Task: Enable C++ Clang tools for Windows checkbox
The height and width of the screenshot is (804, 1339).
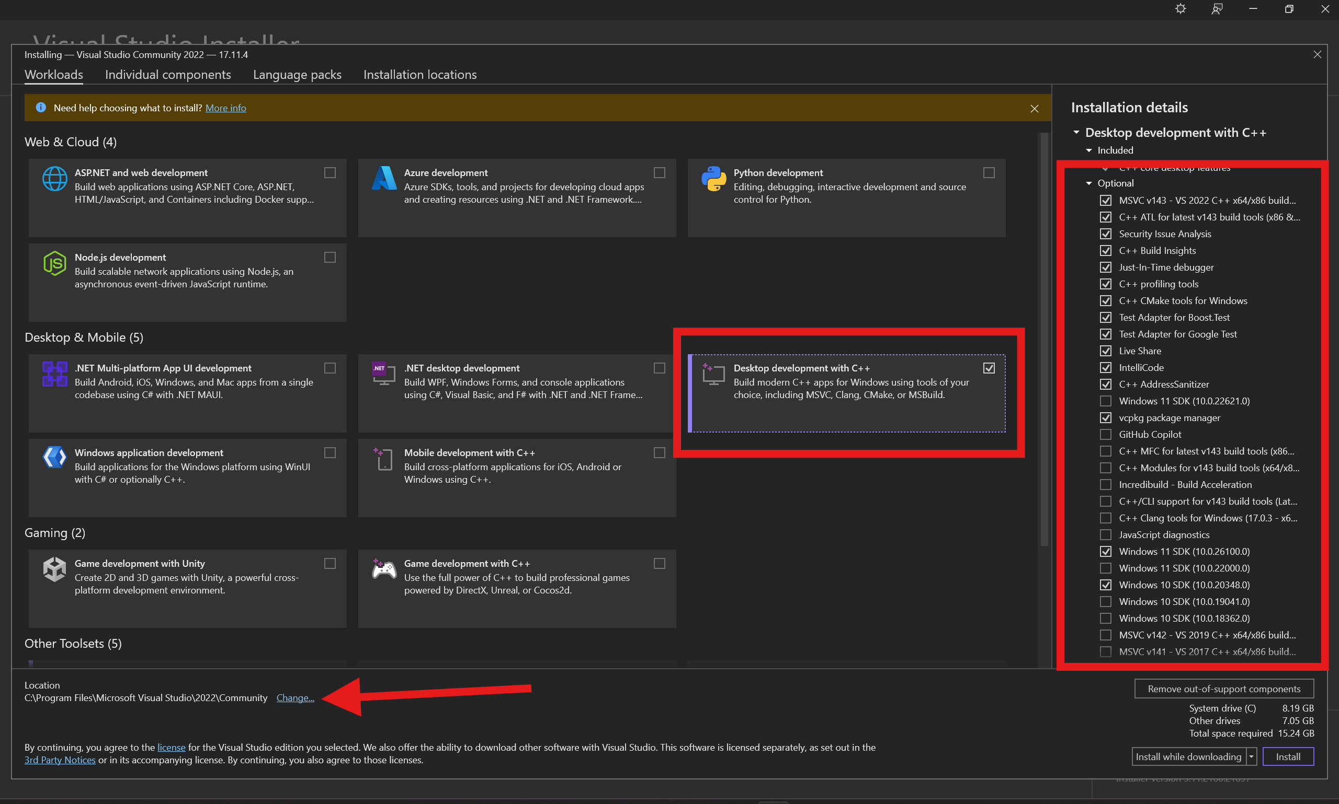Action: 1105,518
